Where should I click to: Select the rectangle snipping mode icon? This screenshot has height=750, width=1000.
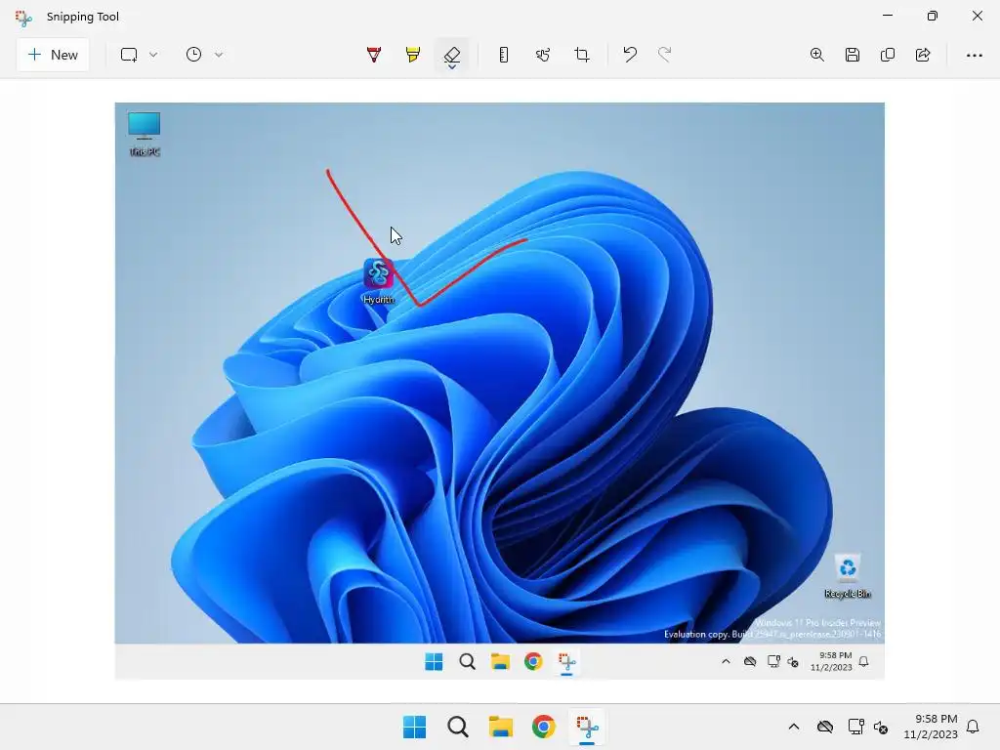pyautogui.click(x=129, y=55)
